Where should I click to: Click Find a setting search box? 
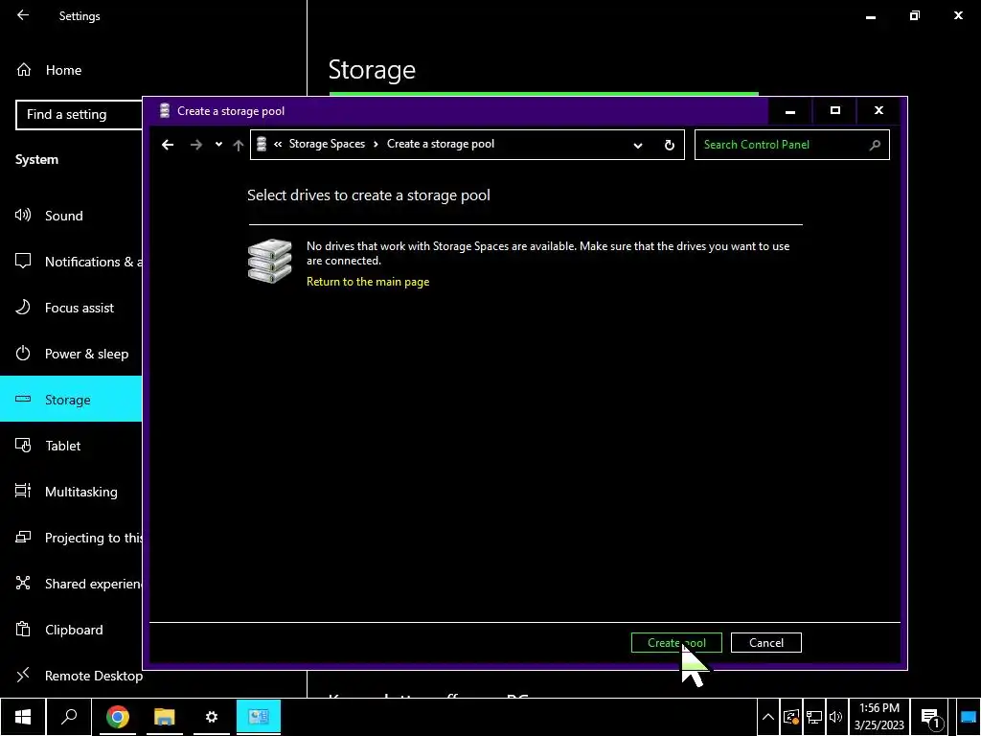pos(79,115)
